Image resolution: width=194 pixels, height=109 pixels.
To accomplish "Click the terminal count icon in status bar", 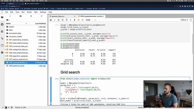I will click(6, 107).
